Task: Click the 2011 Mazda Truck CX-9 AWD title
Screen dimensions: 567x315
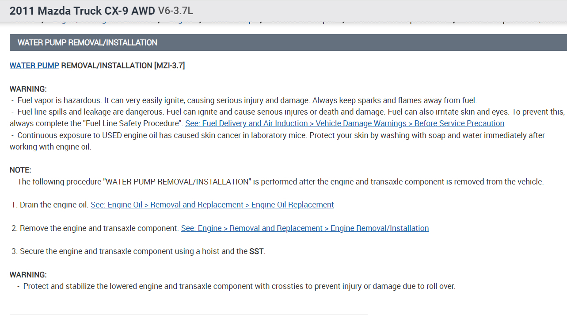Action: pyautogui.click(x=82, y=10)
